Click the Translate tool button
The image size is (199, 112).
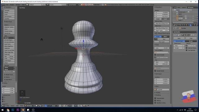[9, 10]
